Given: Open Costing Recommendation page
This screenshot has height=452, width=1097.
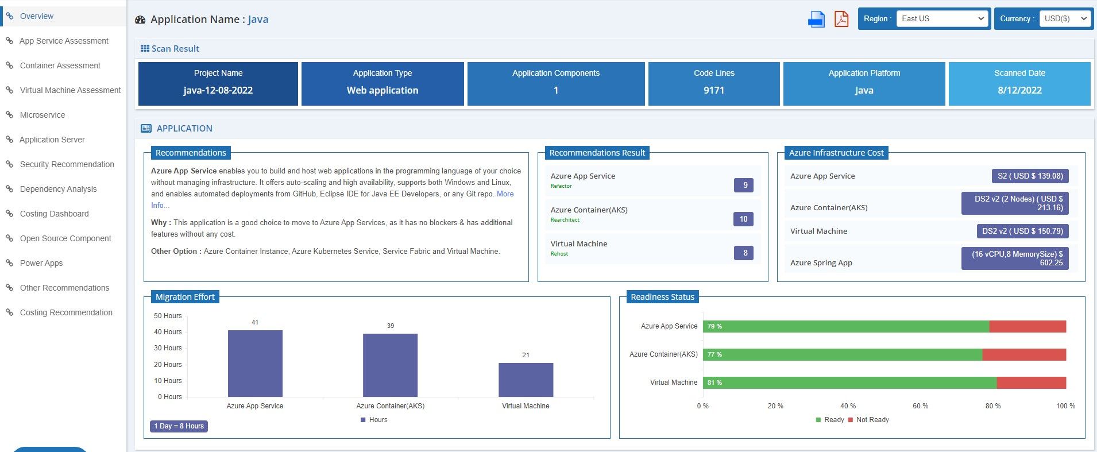Looking at the screenshot, I should pyautogui.click(x=66, y=312).
